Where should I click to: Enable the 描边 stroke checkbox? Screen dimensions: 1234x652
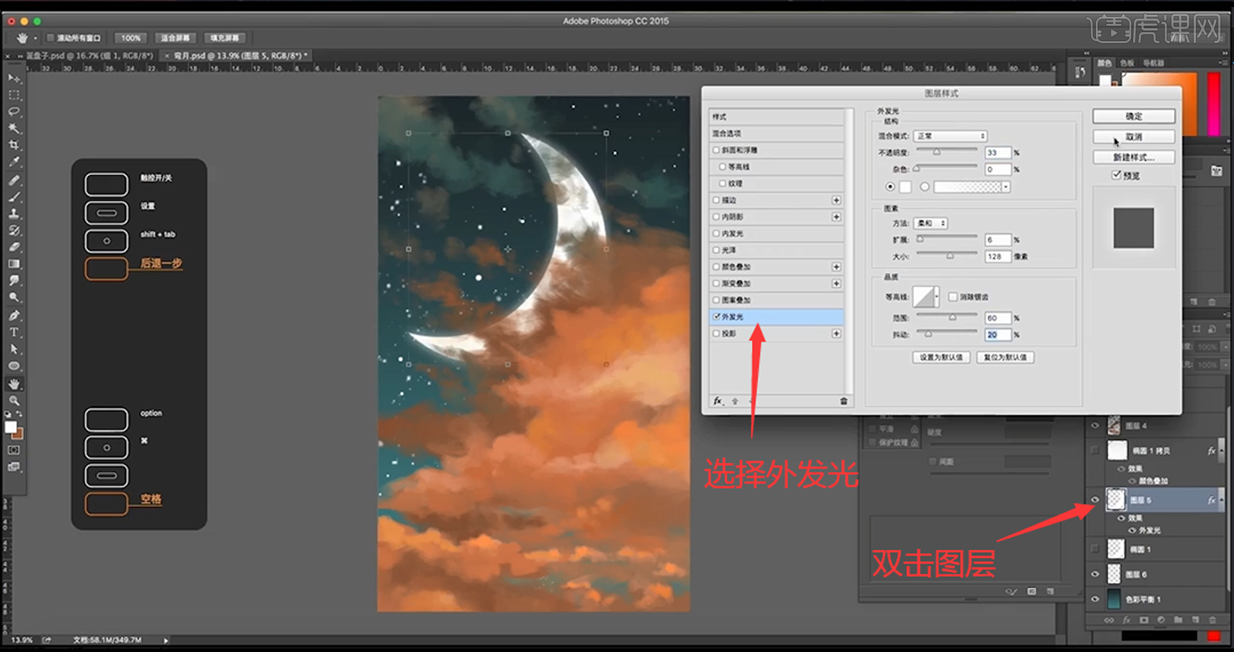(x=716, y=200)
